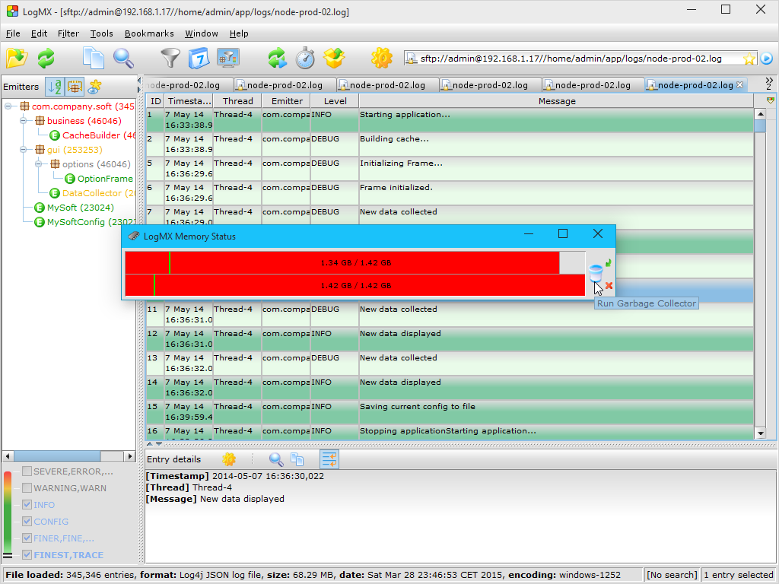Click the sftp path address field
Image resolution: width=779 pixels, height=584 pixels.
(x=580, y=59)
